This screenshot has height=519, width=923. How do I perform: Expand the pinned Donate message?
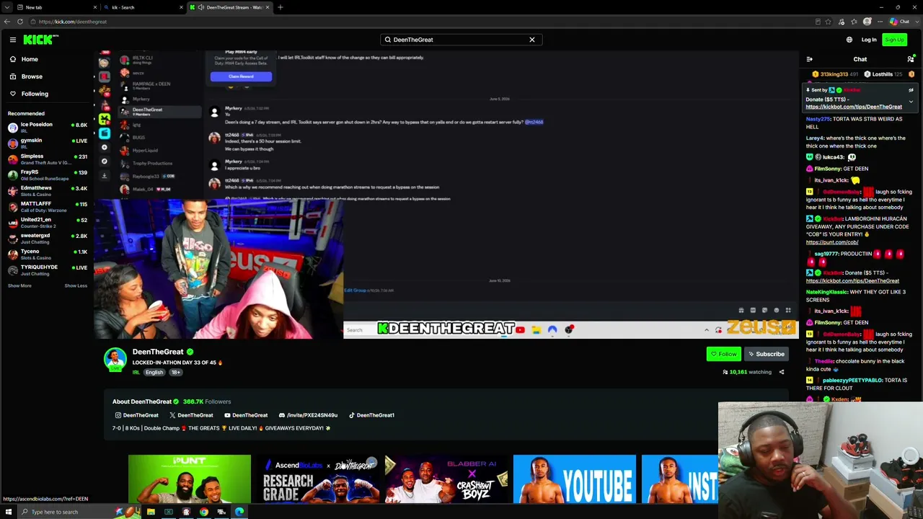[911, 102]
